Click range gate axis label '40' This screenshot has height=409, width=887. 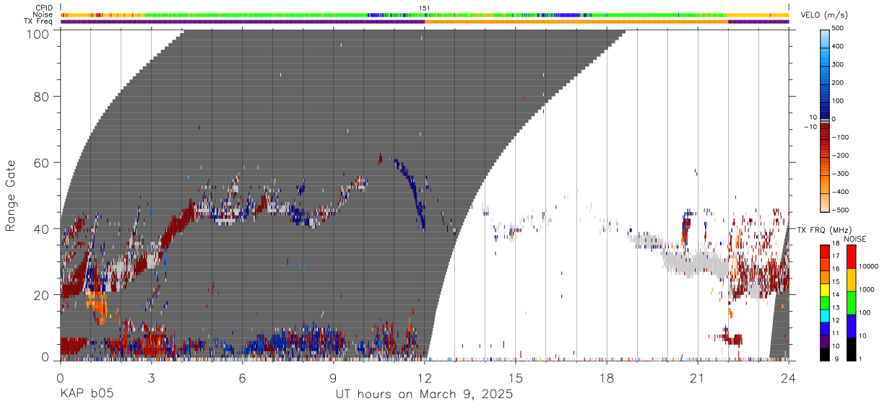(x=43, y=229)
